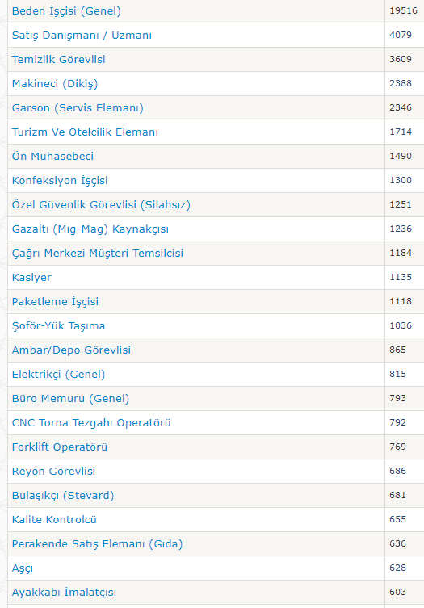Select Ayakkabı İmalatçısı link

point(64,593)
